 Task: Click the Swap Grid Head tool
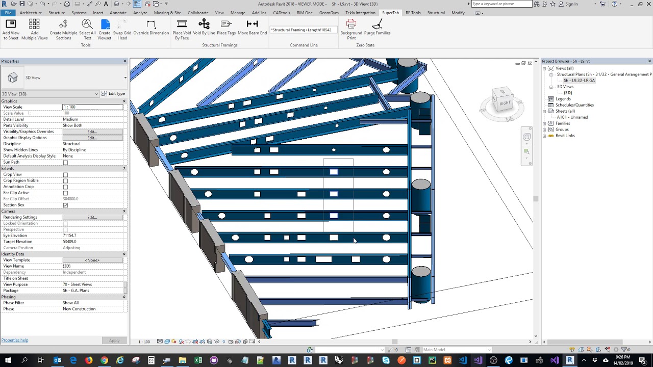click(122, 30)
